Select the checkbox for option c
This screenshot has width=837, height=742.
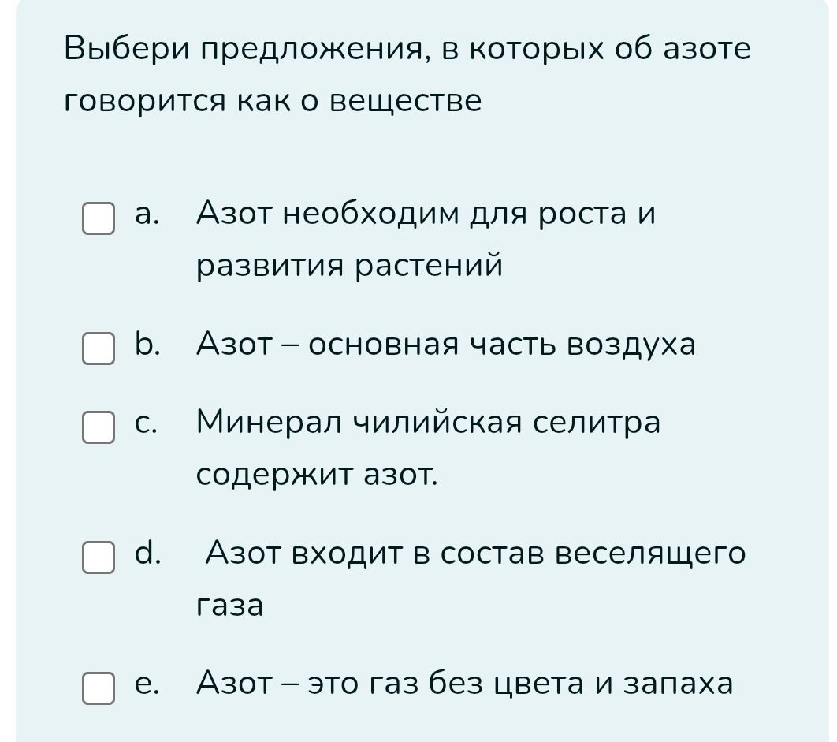(x=99, y=427)
